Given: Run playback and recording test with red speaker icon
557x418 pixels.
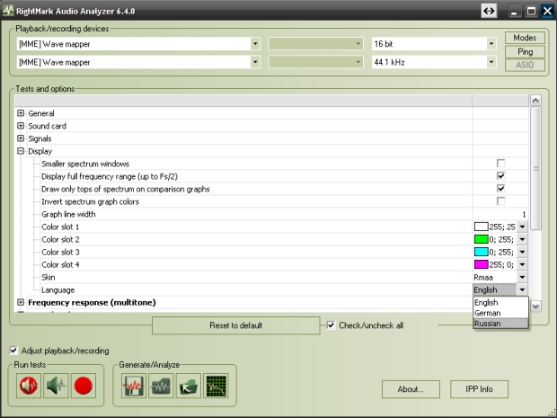Looking at the screenshot, I should [29, 386].
